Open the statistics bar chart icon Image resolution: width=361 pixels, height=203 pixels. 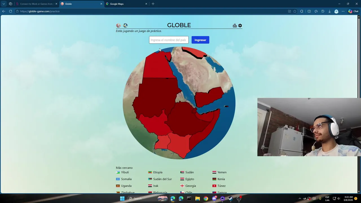click(x=235, y=26)
